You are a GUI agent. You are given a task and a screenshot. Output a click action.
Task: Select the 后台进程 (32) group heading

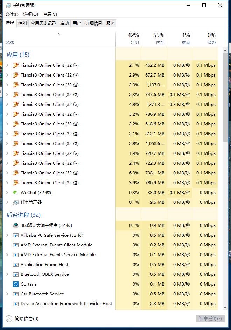click(23, 215)
